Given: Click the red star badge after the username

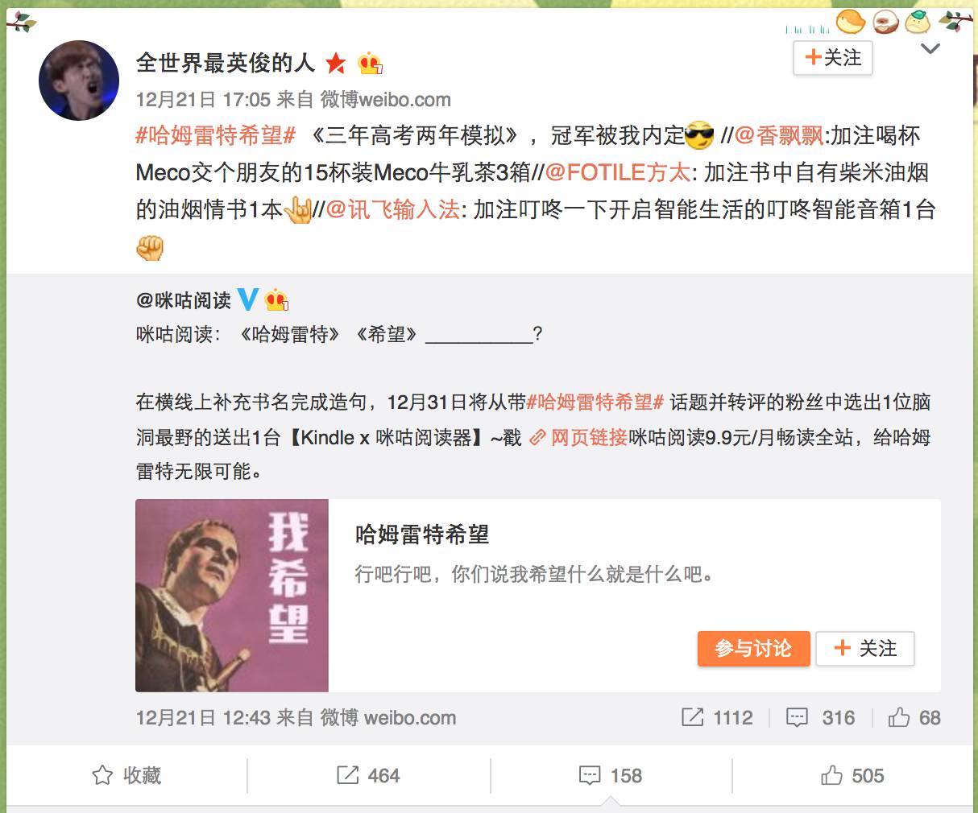Looking at the screenshot, I should tap(335, 63).
